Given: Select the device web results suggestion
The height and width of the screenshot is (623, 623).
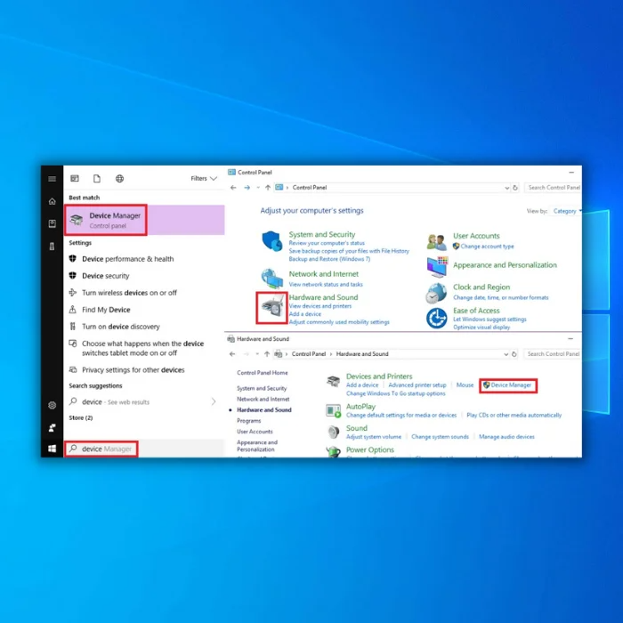Looking at the screenshot, I should pyautogui.click(x=115, y=402).
